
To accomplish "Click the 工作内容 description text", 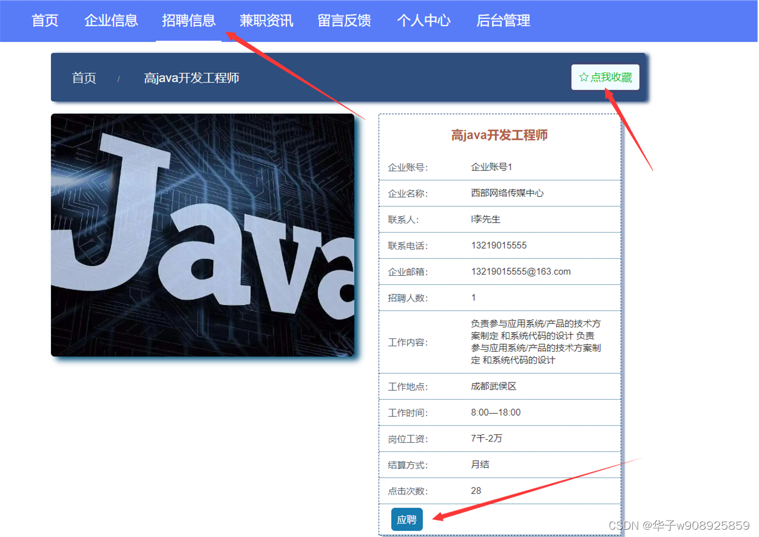I will point(536,342).
